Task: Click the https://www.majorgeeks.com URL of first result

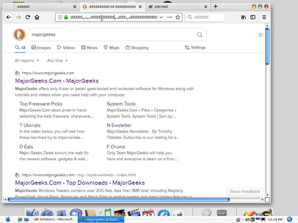Action: coord(48,73)
